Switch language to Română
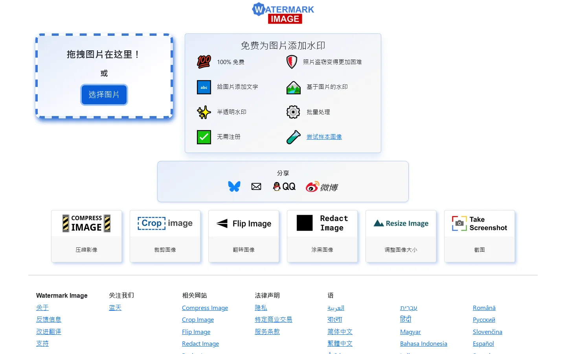The height and width of the screenshot is (354, 566). click(x=484, y=308)
